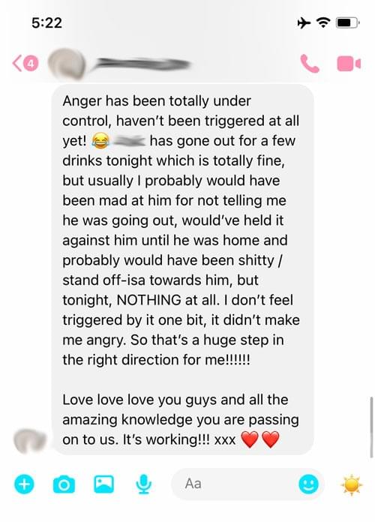The height and width of the screenshot is (522, 375).
Task: Send the sun quick-reaction emoji
Action: pyautogui.click(x=351, y=484)
